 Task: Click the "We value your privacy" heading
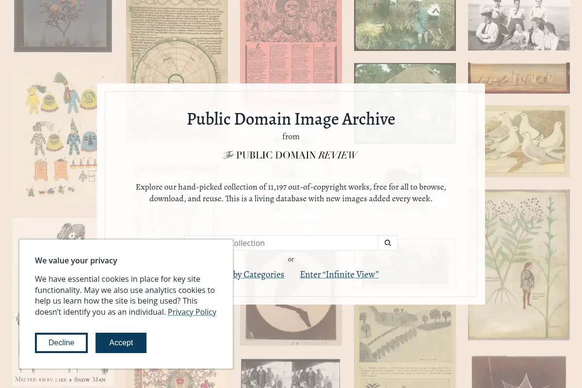click(76, 260)
